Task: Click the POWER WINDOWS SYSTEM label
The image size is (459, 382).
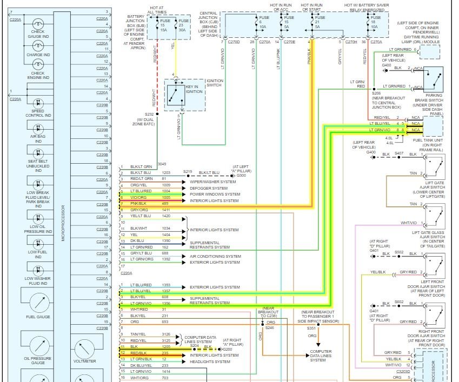Action: 215,194
